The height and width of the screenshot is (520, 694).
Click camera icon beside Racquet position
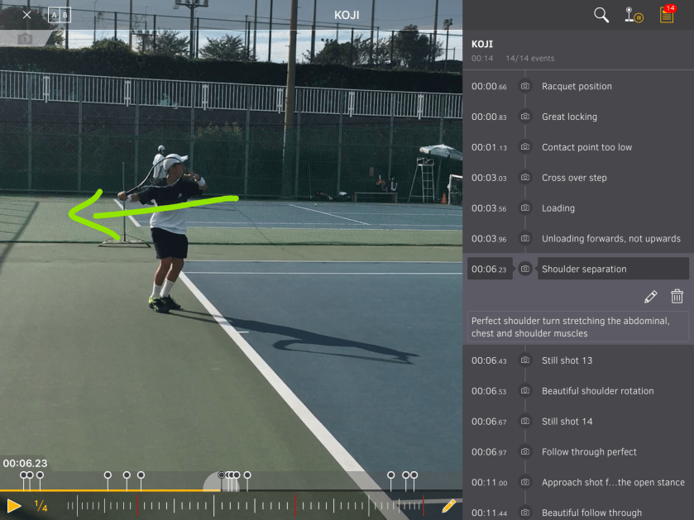point(524,86)
